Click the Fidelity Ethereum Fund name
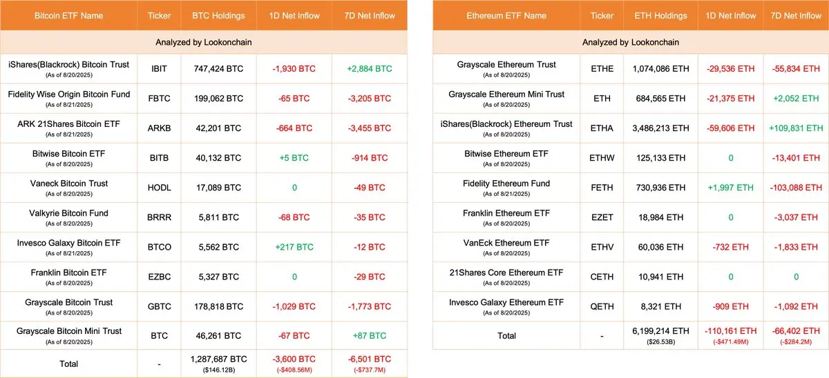Image resolution: width=829 pixels, height=378 pixels. click(506, 183)
